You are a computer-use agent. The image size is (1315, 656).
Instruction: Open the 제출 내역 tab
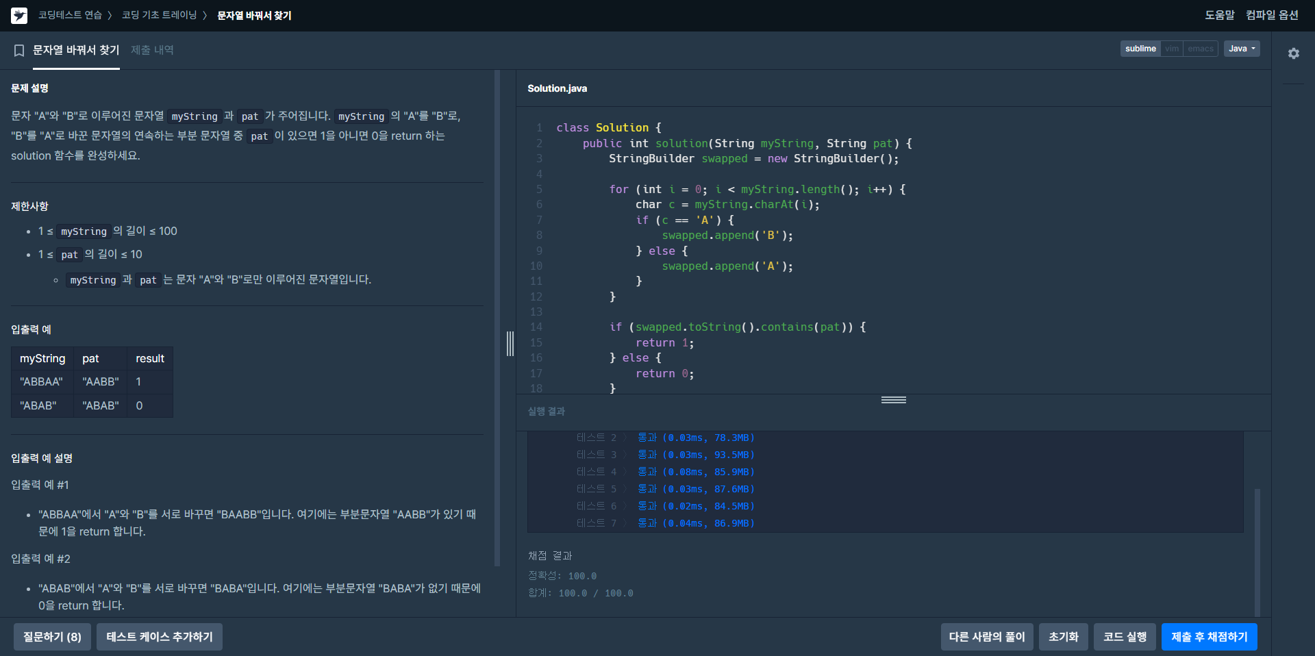tap(152, 50)
